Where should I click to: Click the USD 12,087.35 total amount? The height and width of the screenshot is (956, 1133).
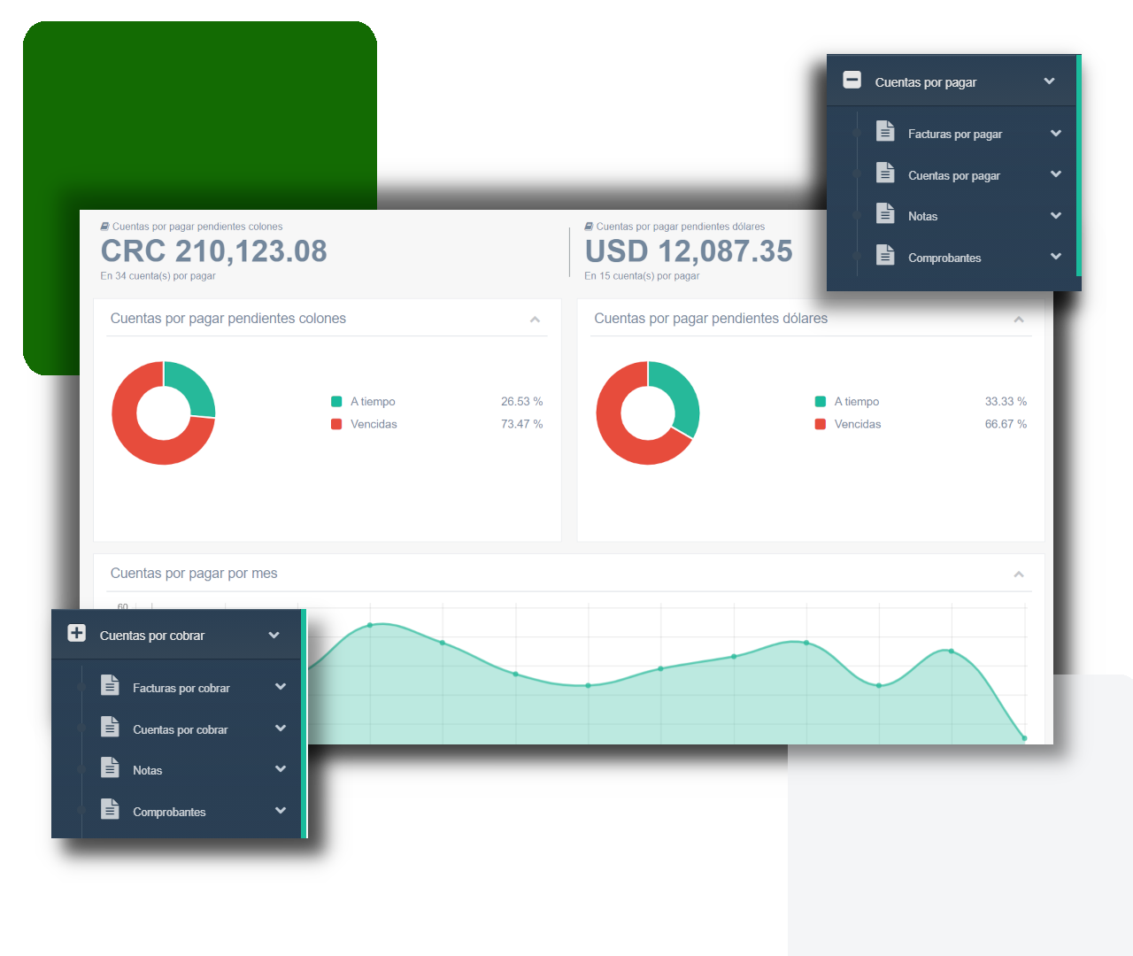point(689,251)
